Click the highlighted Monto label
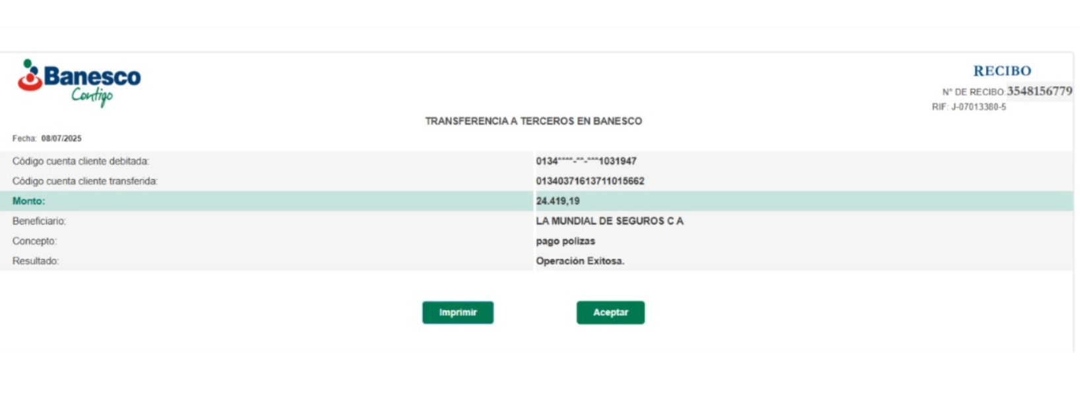Screen dimensions: 1080x405 pos(28,202)
